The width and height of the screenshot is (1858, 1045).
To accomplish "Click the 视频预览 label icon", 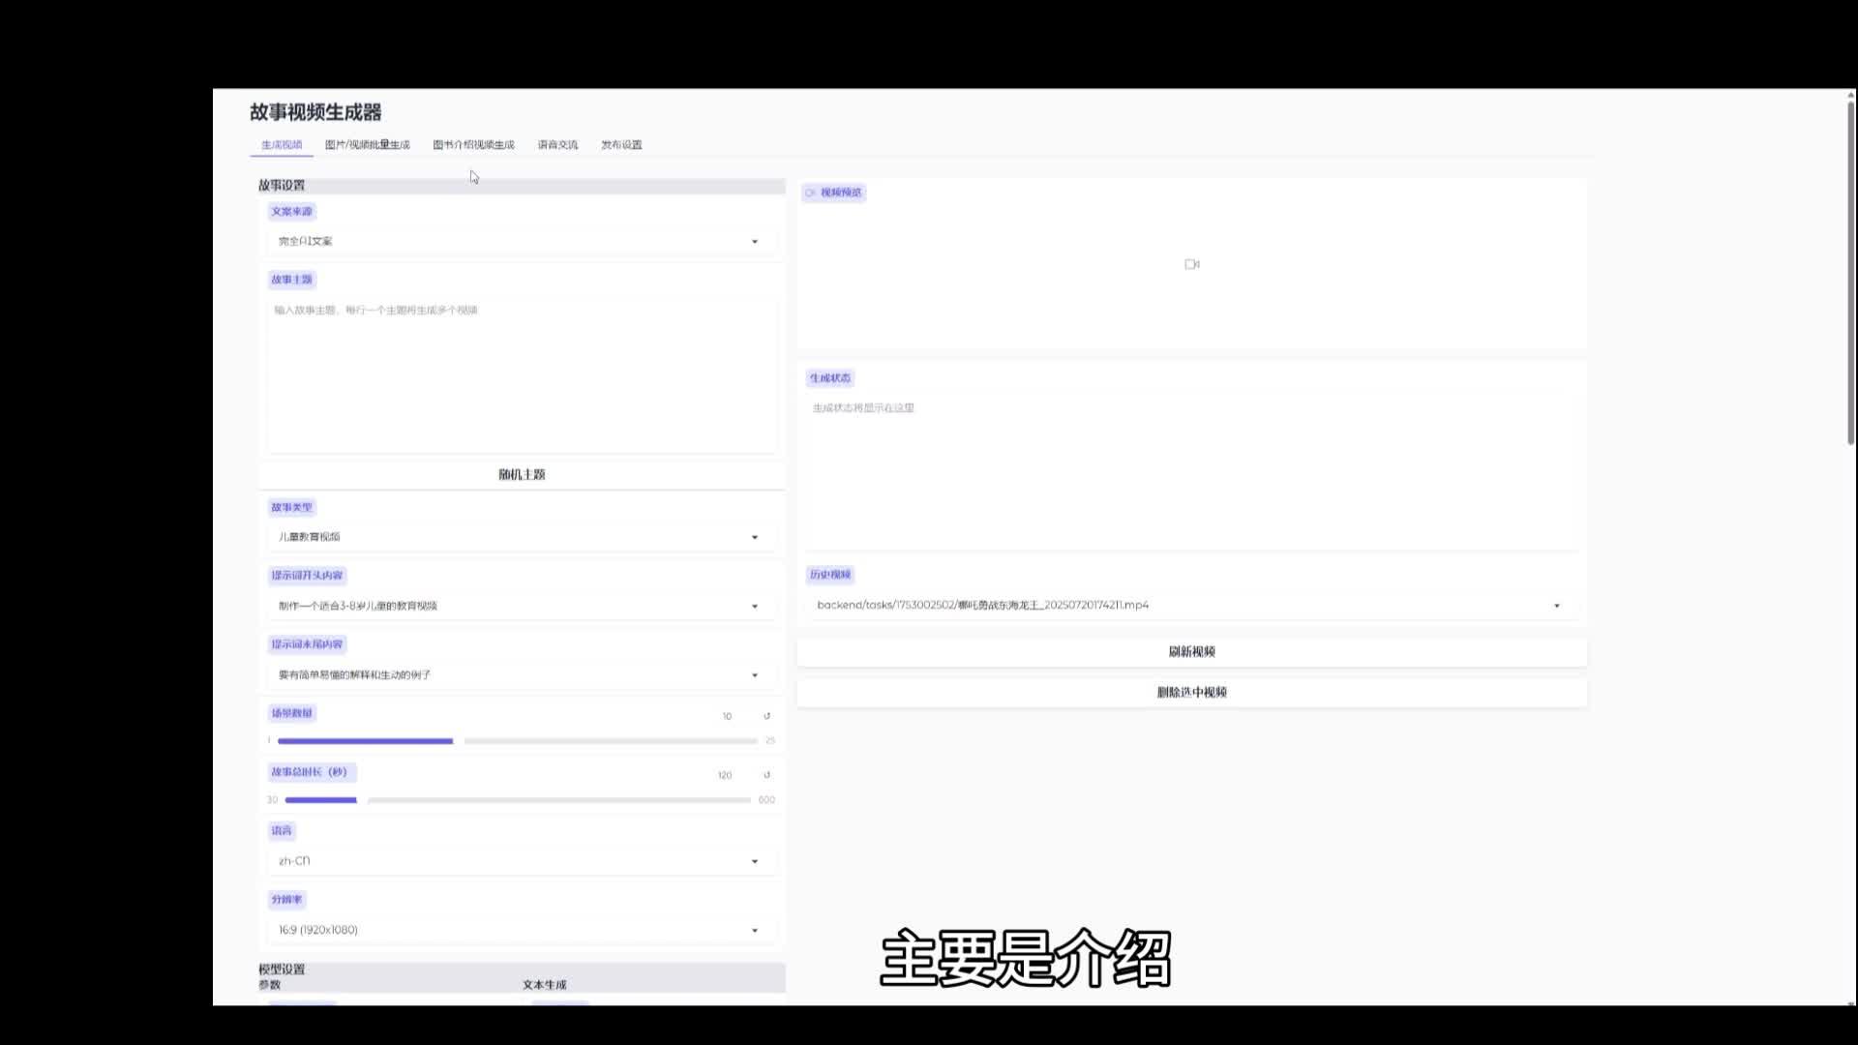I will [811, 193].
